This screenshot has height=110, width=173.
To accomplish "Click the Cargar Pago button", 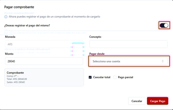I will [x=157, y=101].
